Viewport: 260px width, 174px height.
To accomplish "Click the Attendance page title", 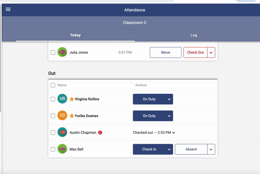I will [x=135, y=10].
